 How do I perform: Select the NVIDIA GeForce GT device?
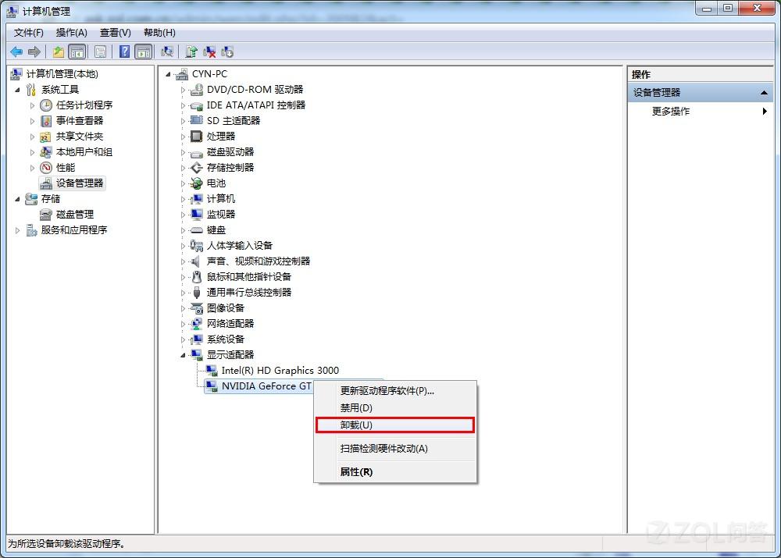(266, 386)
